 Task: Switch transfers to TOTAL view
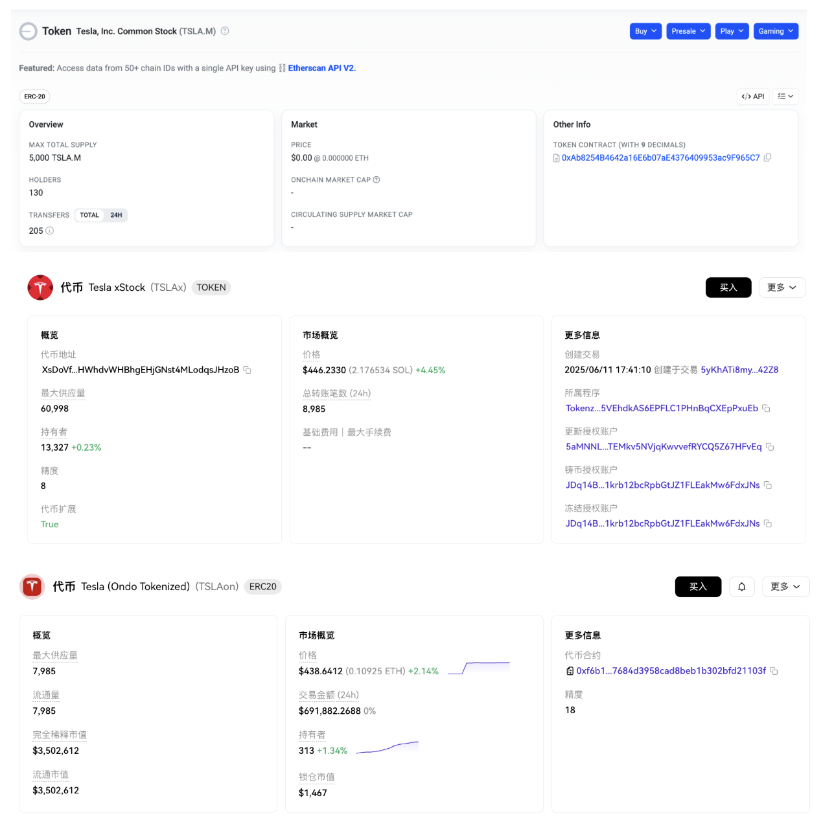click(x=89, y=215)
